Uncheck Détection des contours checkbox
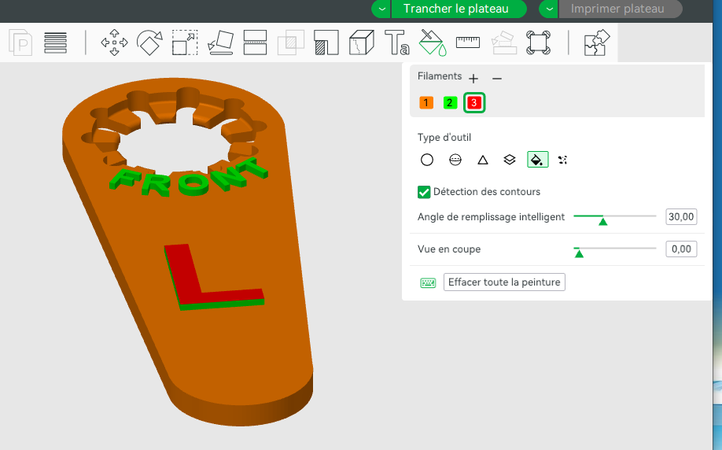 (x=424, y=192)
